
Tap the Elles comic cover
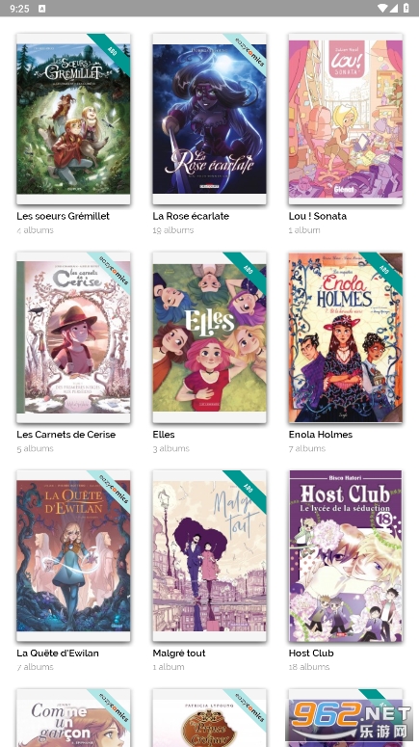210,337
